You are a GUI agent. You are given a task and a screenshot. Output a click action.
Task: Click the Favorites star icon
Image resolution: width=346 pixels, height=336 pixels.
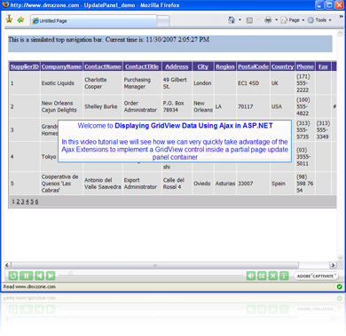9,20
